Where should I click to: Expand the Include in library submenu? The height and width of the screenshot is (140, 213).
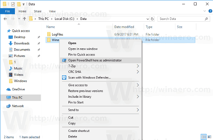[x=100, y=97]
